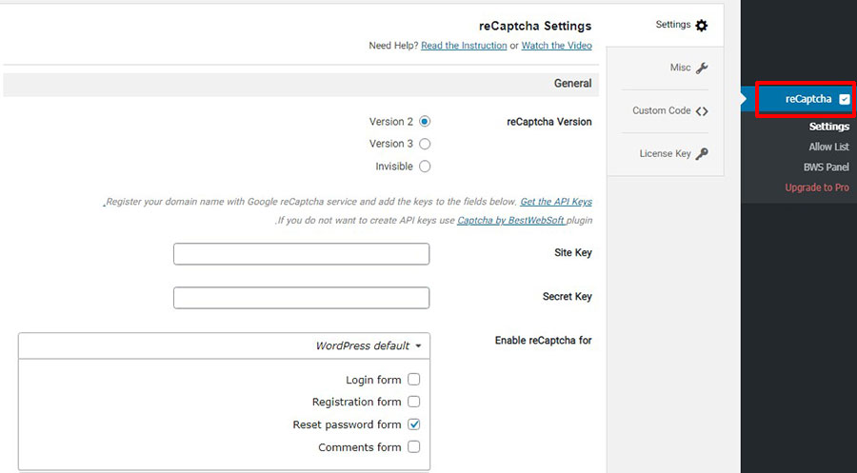Click the reCaptcha Version label

click(x=549, y=122)
